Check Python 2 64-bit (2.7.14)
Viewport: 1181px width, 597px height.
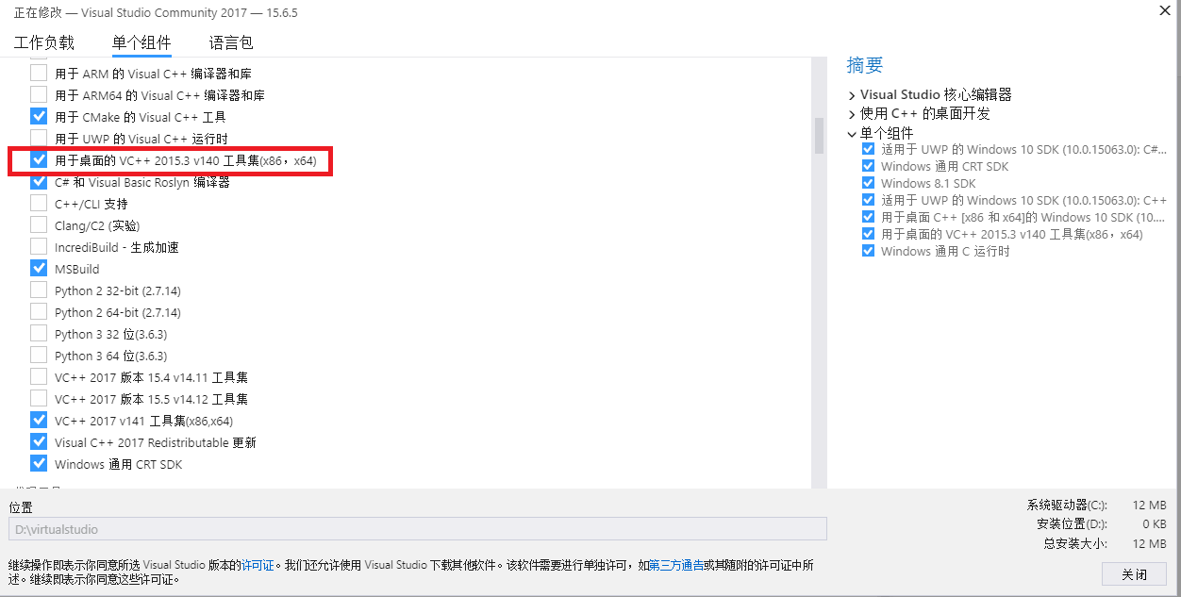click(x=39, y=311)
